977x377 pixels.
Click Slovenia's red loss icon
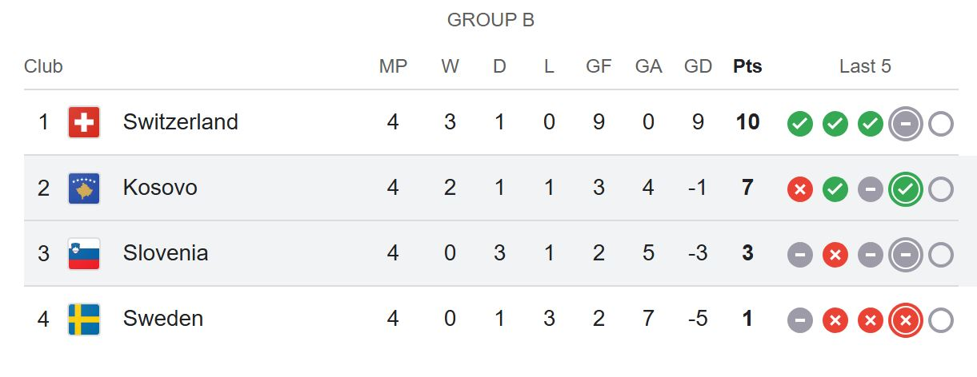(835, 255)
